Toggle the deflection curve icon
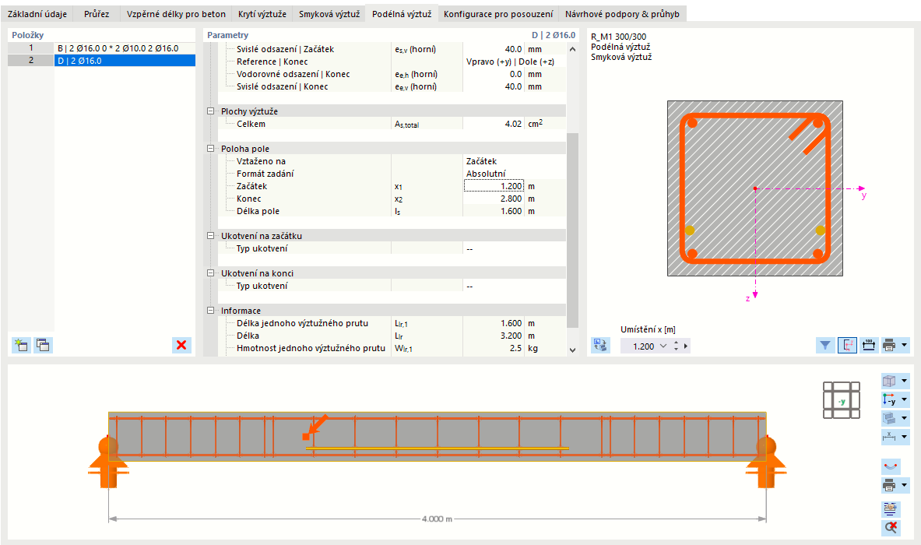This screenshot has height=545, width=921. pos(891,466)
